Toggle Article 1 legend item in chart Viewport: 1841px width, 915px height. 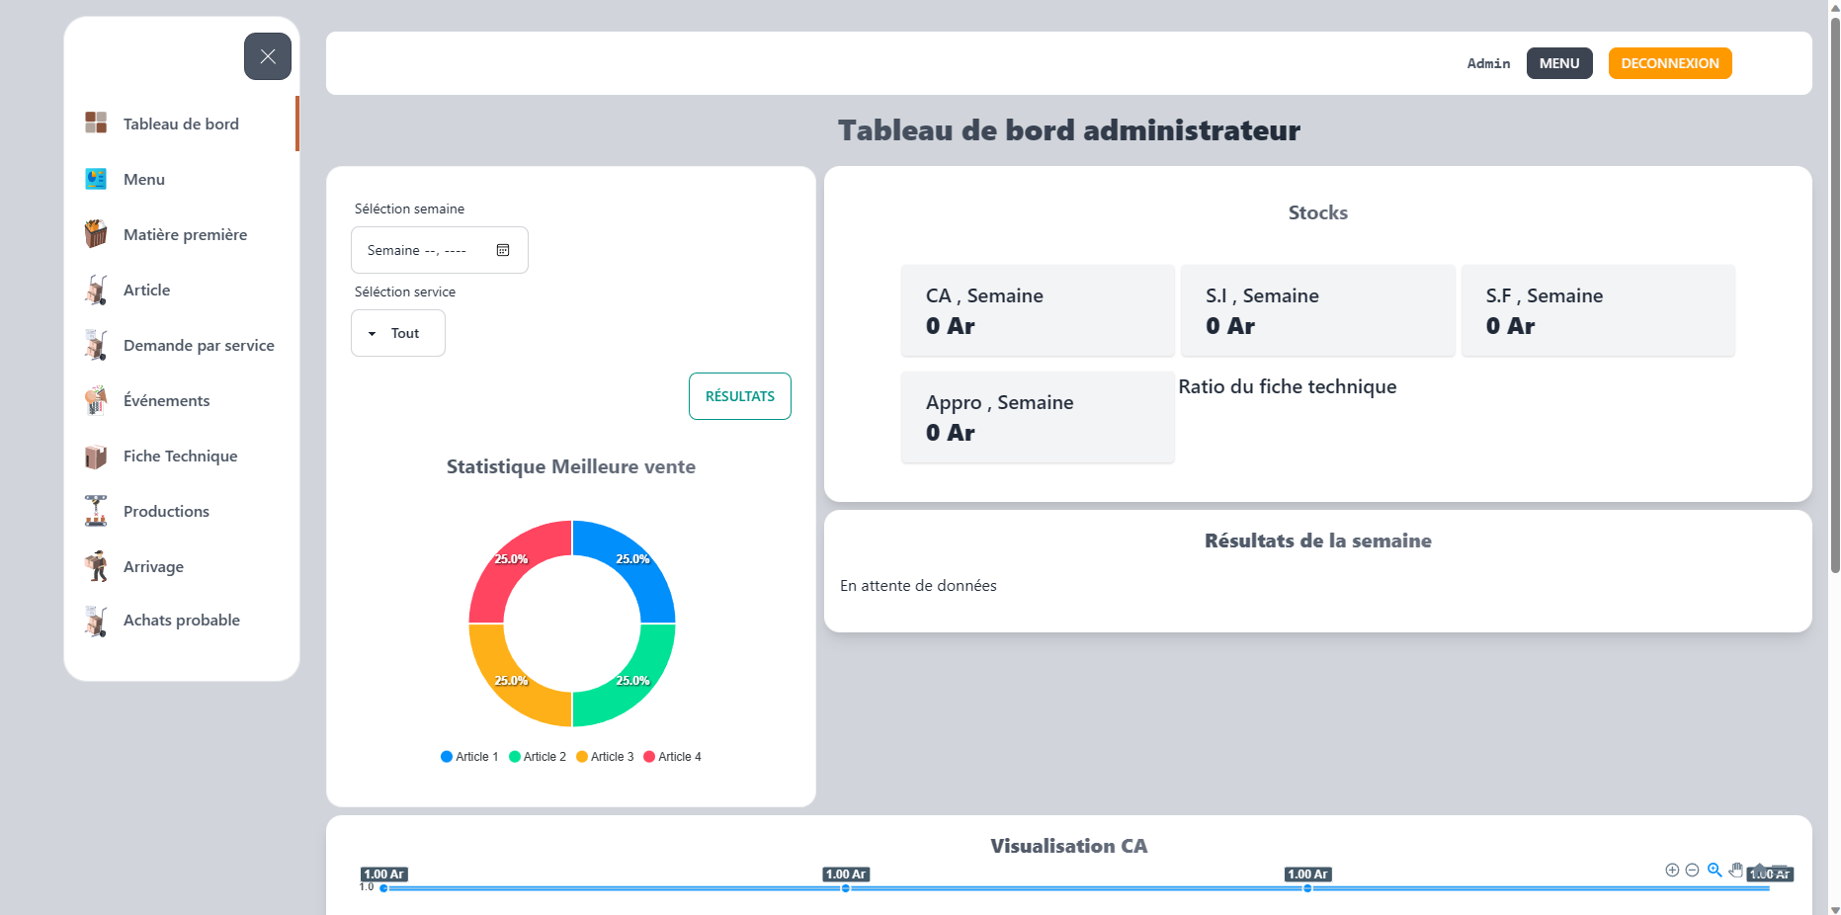click(469, 757)
